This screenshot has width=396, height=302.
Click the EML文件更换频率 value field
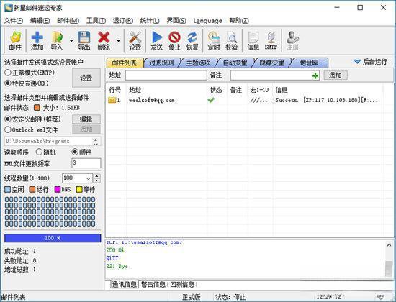click(86, 163)
